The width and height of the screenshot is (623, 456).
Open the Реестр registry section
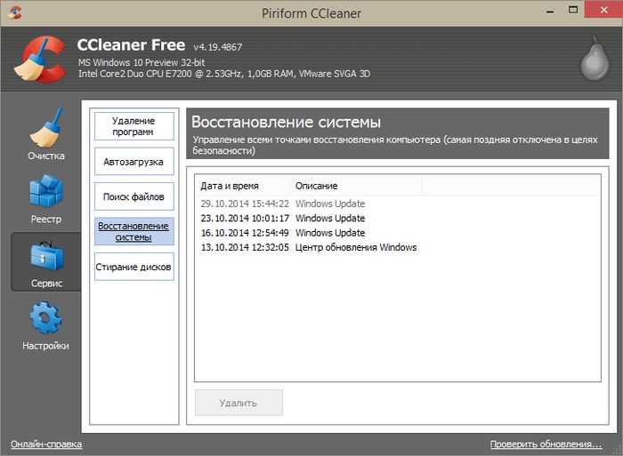tap(45, 199)
